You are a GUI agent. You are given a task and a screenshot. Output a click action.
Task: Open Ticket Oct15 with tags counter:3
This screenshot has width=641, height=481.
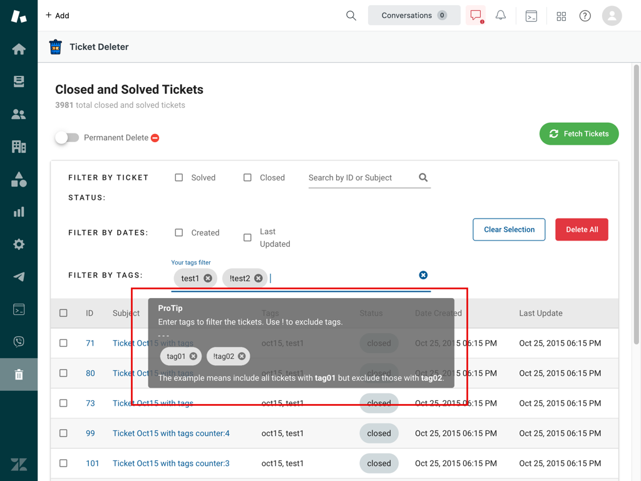pos(171,463)
